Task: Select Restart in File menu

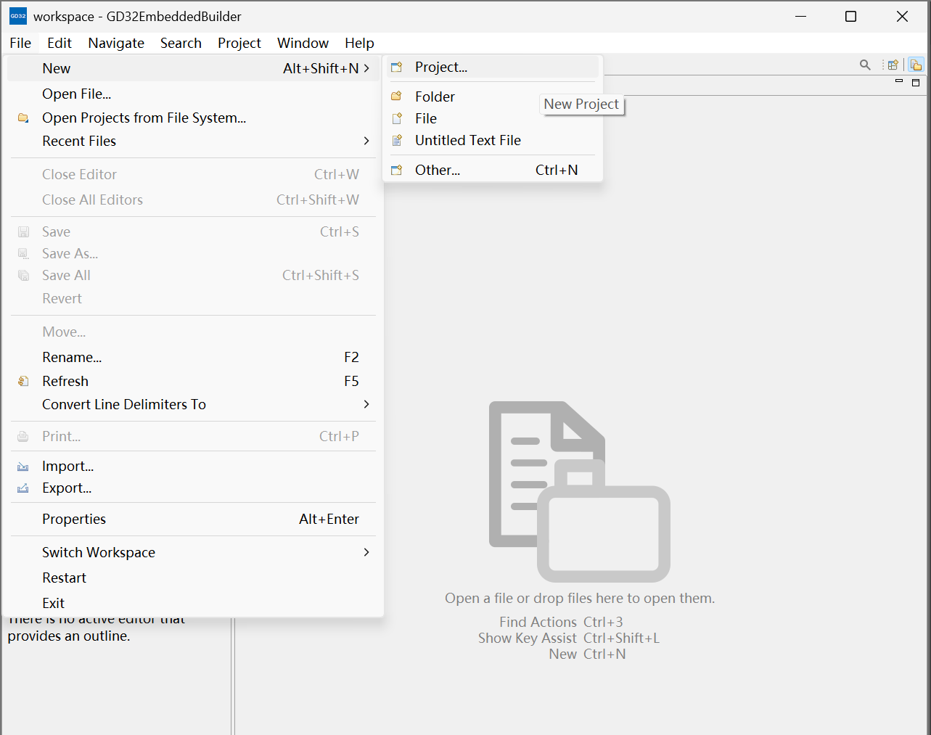Action: [193, 578]
